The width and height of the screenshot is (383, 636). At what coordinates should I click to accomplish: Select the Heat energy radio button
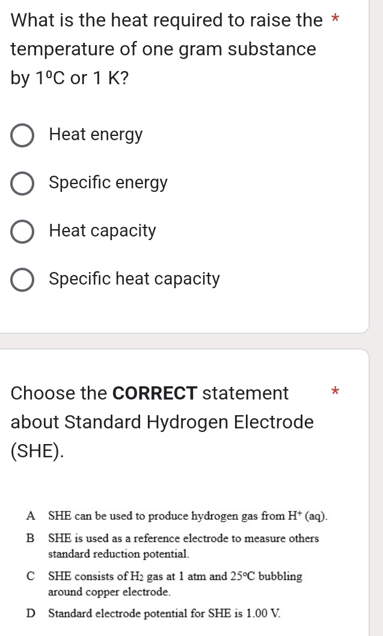[x=22, y=135]
